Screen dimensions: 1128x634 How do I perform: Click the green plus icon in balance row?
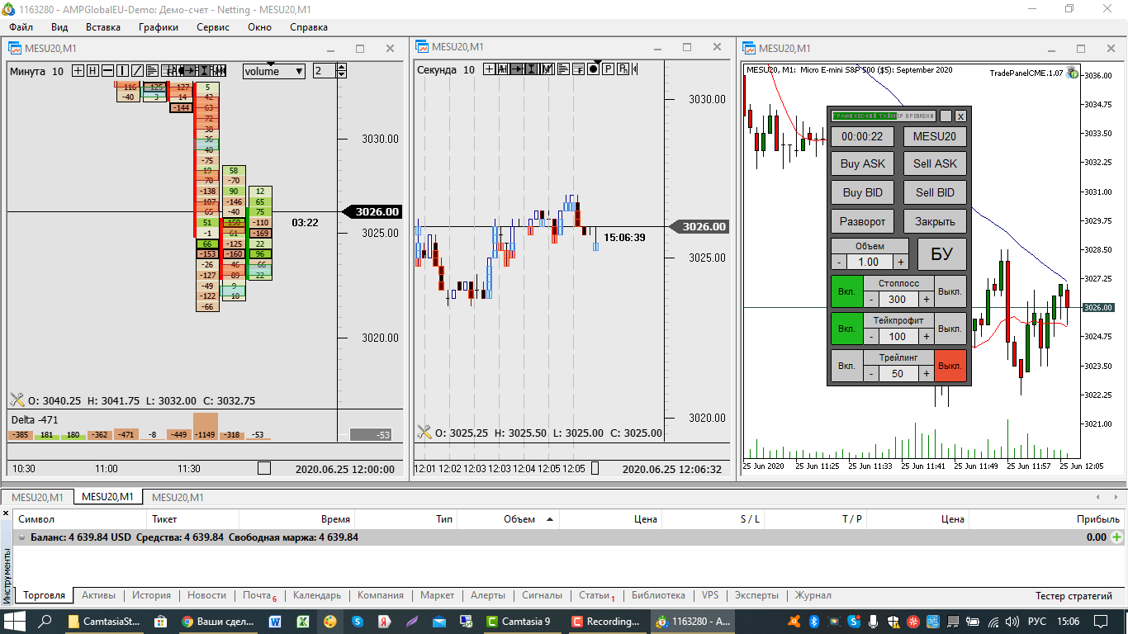[x=1117, y=537]
